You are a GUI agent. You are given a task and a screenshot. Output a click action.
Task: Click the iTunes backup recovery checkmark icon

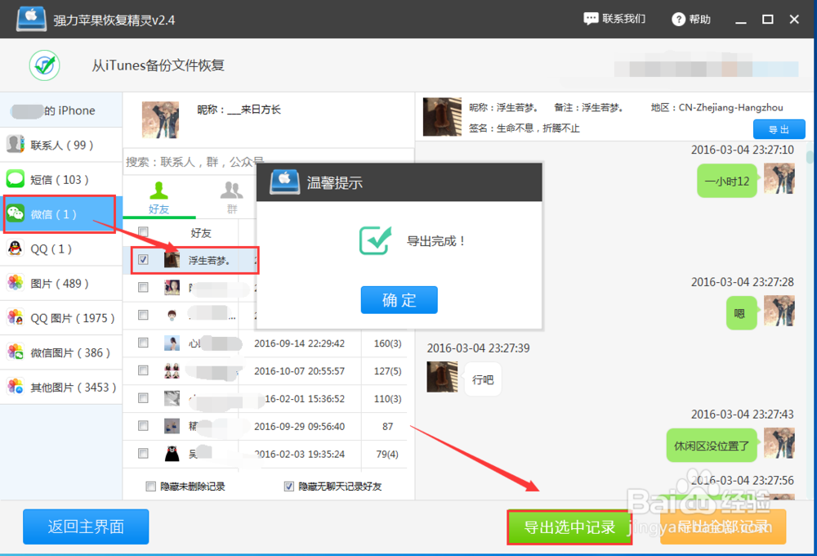[x=45, y=65]
